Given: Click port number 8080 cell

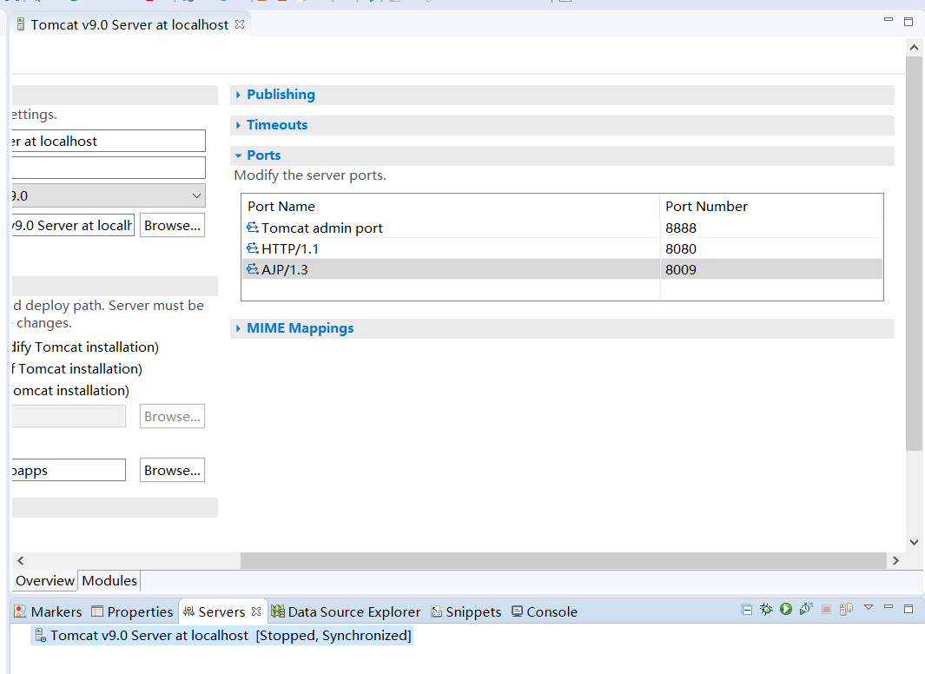Looking at the screenshot, I should pos(681,249).
